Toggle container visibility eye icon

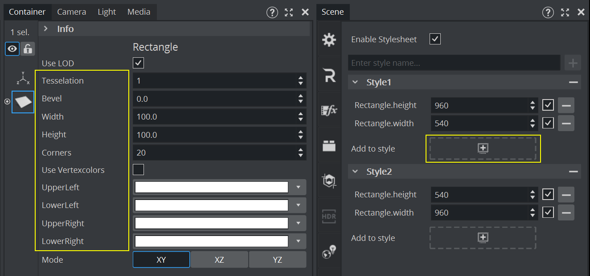click(12, 49)
